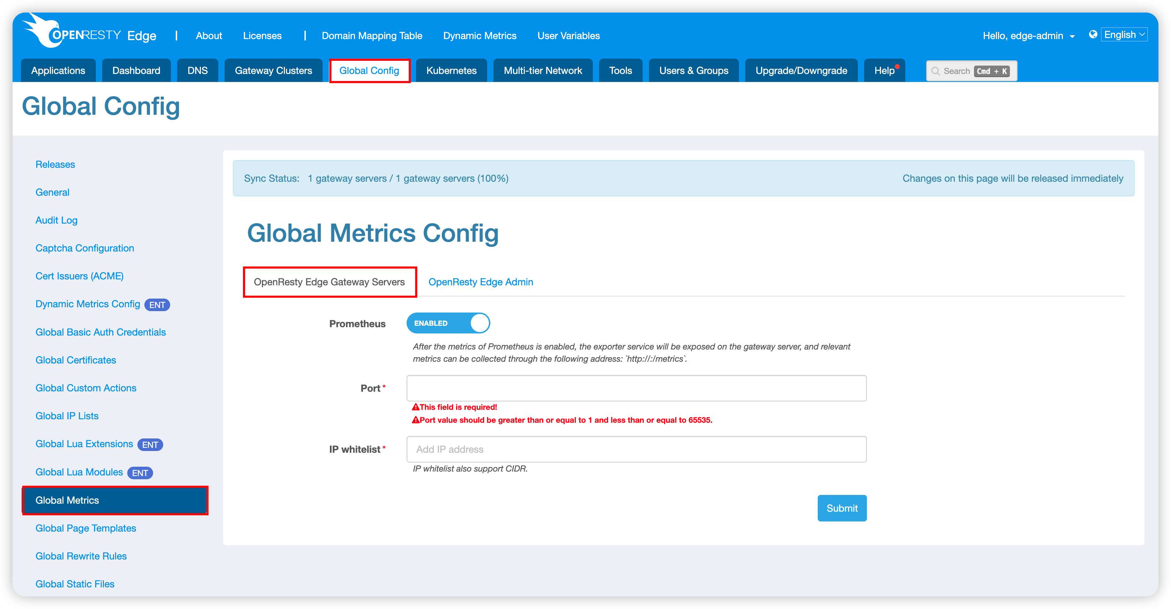Open the Licenses link

(x=262, y=36)
